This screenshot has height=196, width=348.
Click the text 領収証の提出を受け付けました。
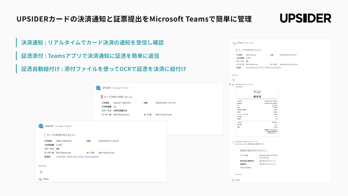point(254,151)
